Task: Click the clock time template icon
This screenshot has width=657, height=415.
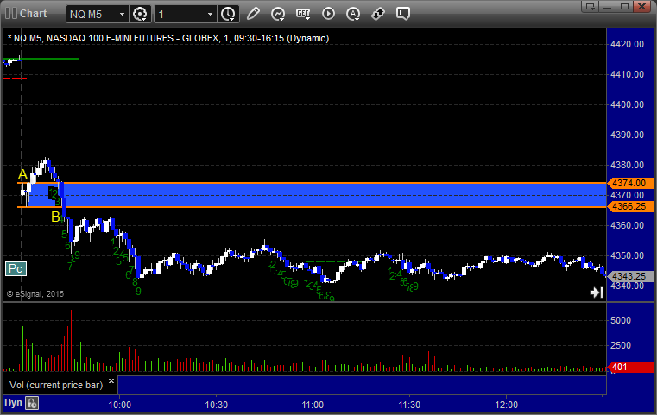Action: (228, 14)
